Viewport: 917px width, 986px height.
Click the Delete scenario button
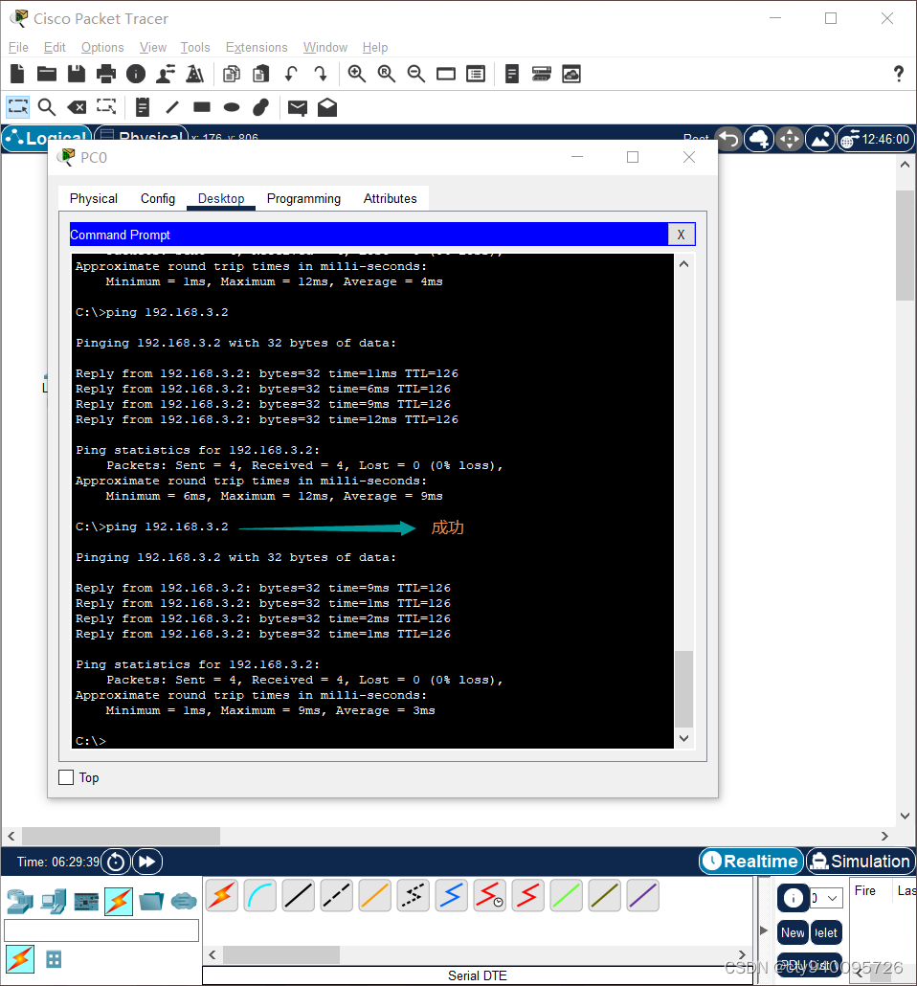pos(826,932)
